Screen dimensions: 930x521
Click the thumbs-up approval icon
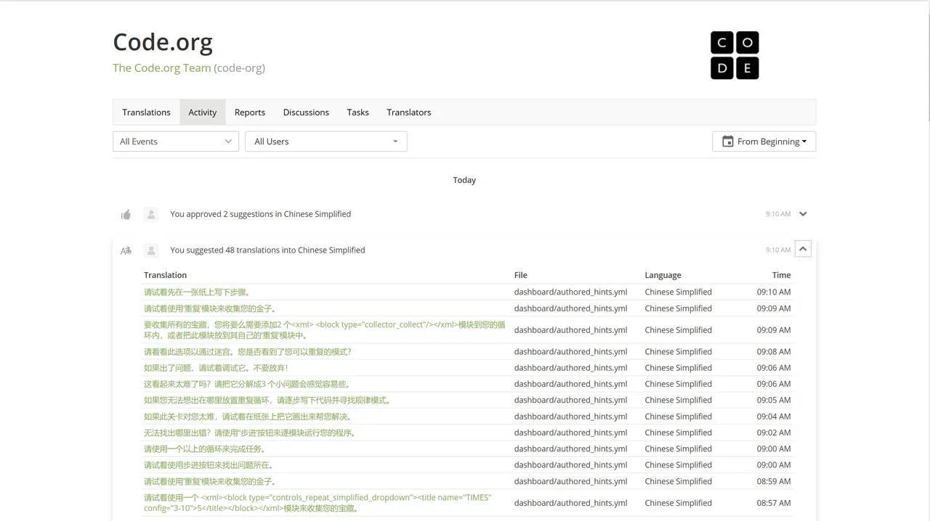click(x=126, y=214)
